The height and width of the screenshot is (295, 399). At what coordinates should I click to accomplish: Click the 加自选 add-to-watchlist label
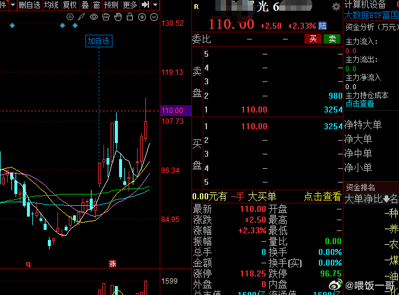coord(99,41)
